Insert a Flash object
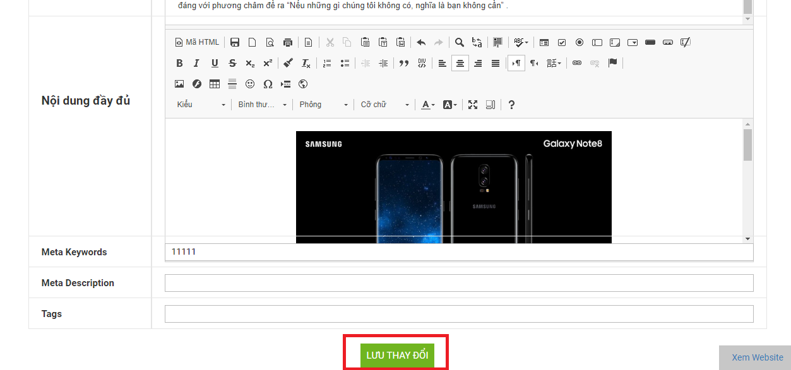The image size is (791, 370). point(197,84)
